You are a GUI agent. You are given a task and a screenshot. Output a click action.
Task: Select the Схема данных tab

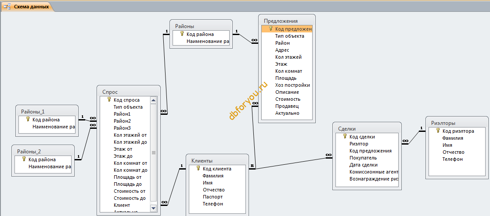27,7
